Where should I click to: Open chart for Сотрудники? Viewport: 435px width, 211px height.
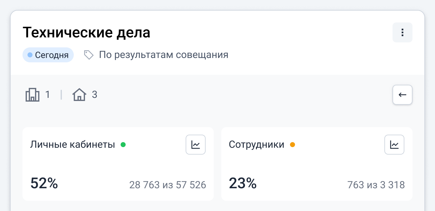tap(394, 145)
